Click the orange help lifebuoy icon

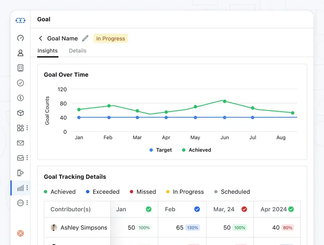point(20,233)
